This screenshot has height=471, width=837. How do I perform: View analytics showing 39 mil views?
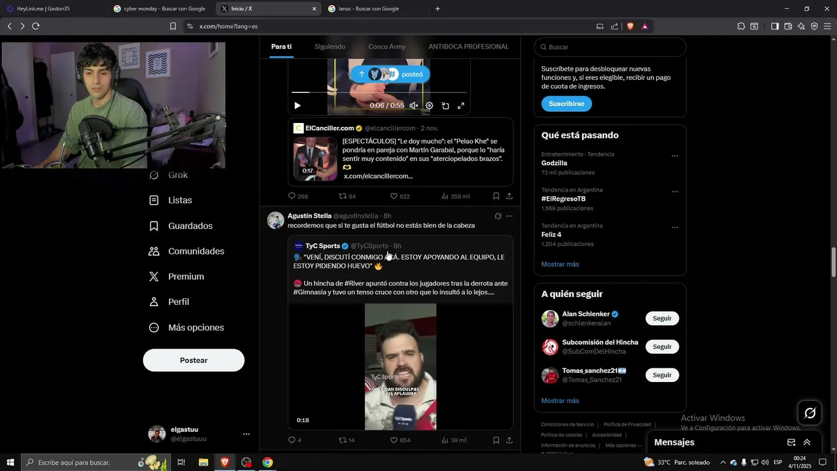(x=454, y=440)
